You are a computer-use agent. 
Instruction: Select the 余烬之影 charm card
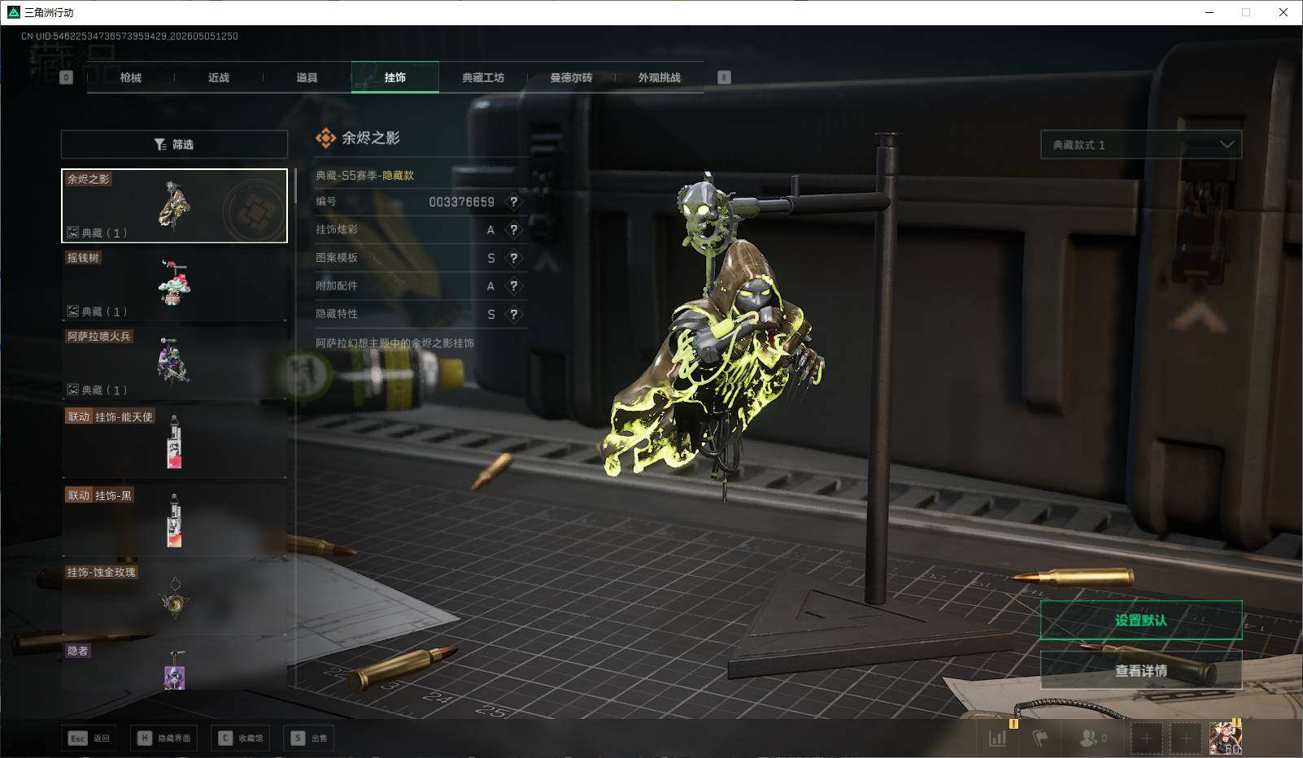(174, 206)
